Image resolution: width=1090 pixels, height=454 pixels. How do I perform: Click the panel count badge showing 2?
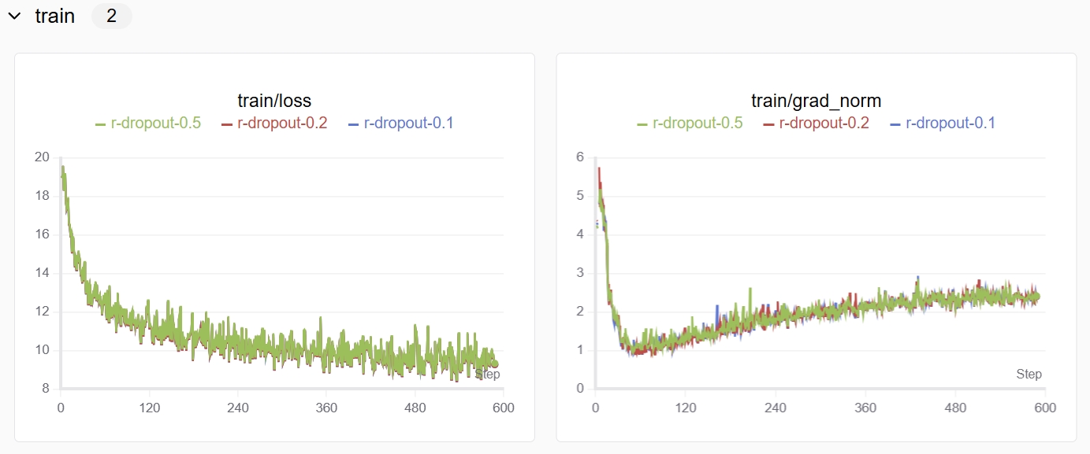coord(111,17)
